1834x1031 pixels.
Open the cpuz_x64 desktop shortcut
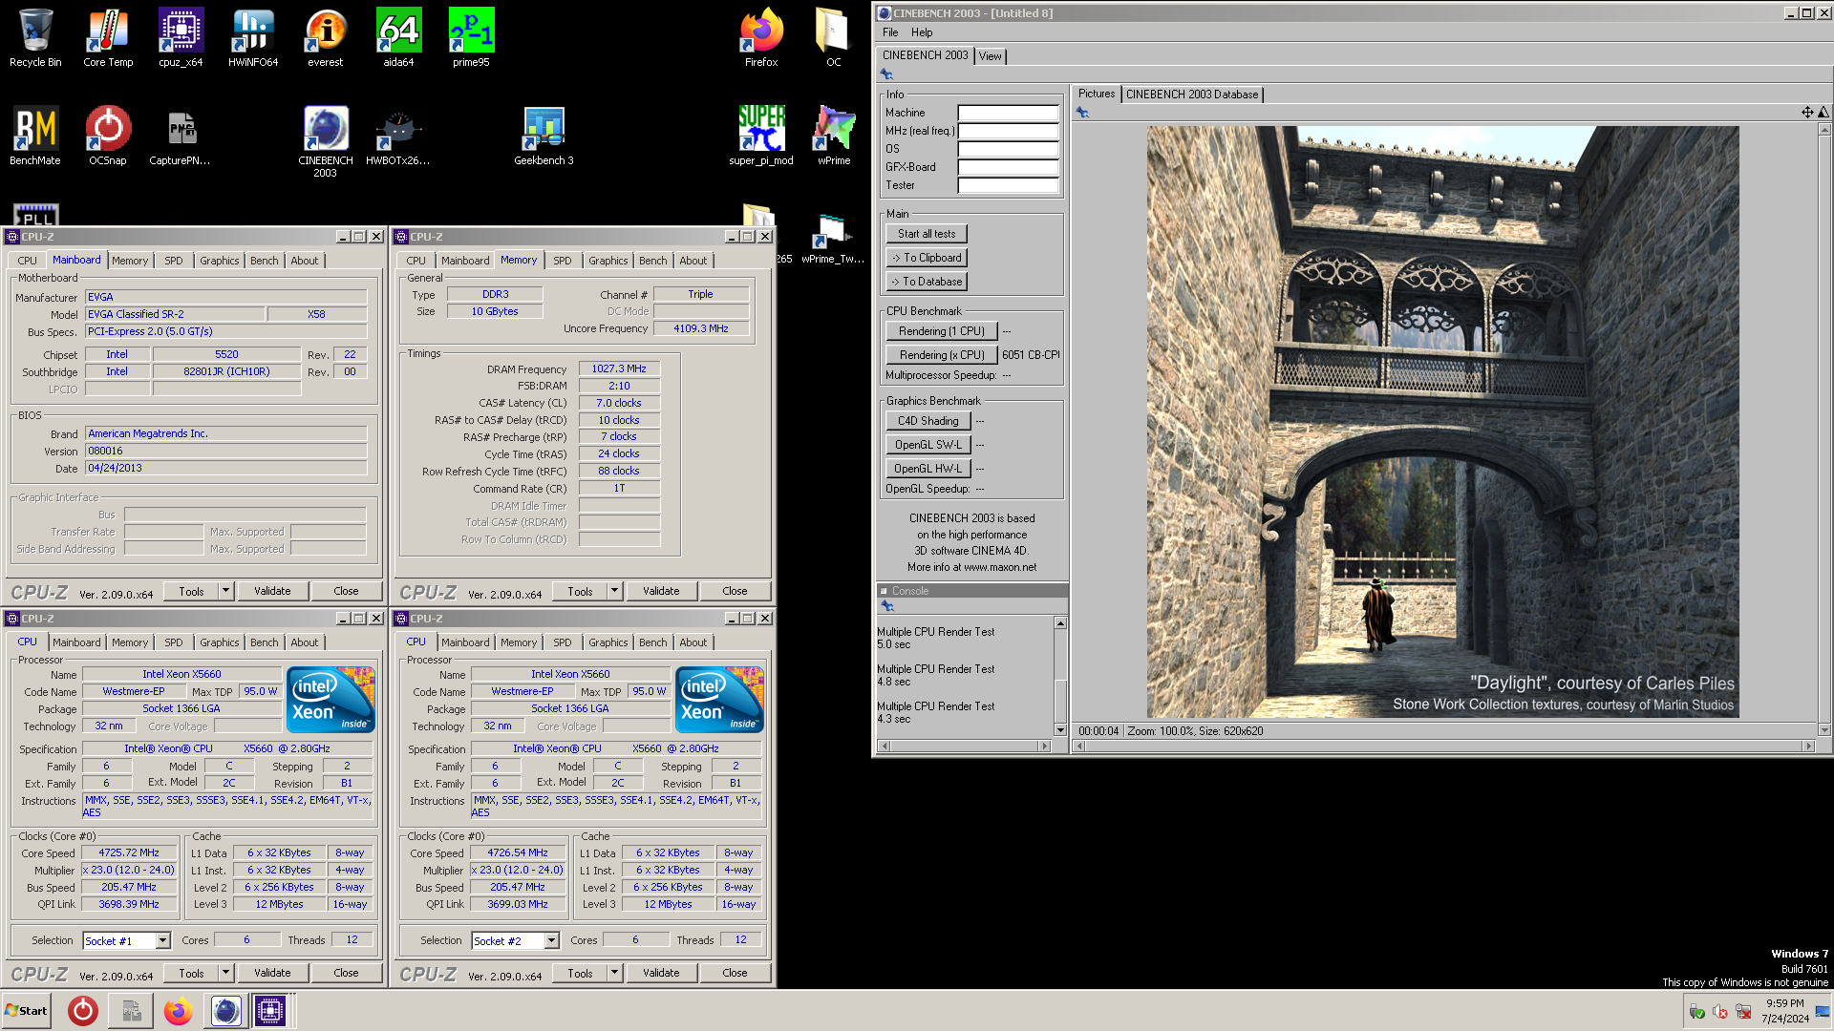click(181, 38)
